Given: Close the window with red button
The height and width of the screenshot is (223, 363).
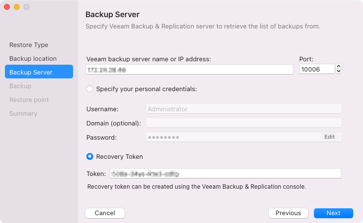Looking at the screenshot, I should 7,7.
